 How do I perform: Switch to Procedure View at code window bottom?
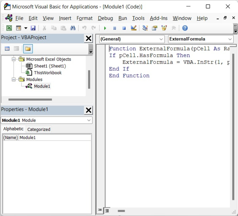pos(100,210)
